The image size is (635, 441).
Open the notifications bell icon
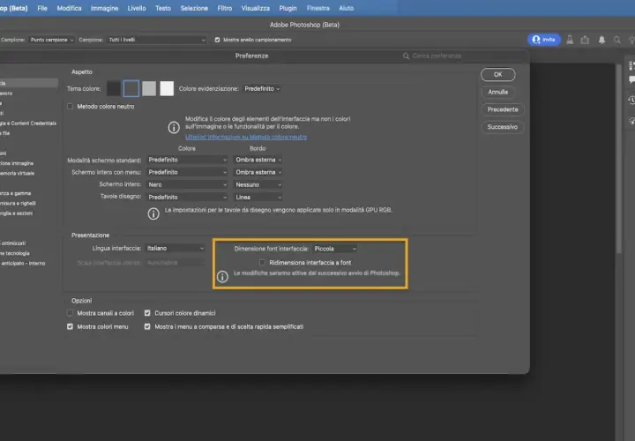[601, 40]
